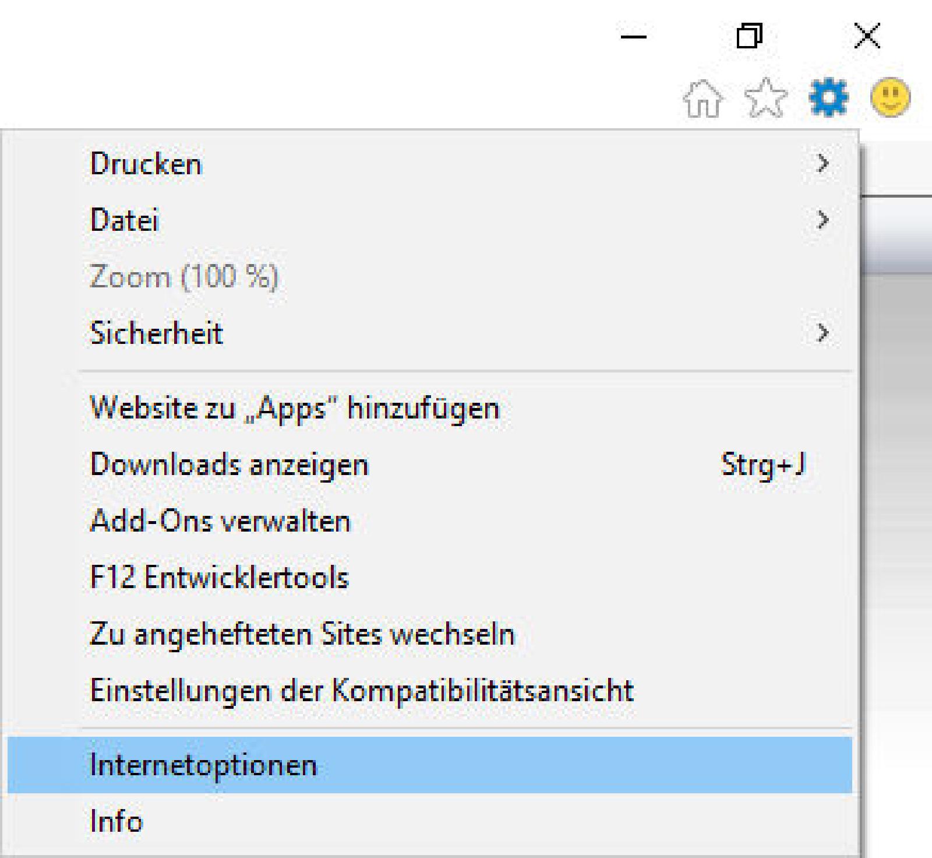The image size is (932, 858).
Task: Choose Website zu "Apps" hinzufügen
Action: 430,407
